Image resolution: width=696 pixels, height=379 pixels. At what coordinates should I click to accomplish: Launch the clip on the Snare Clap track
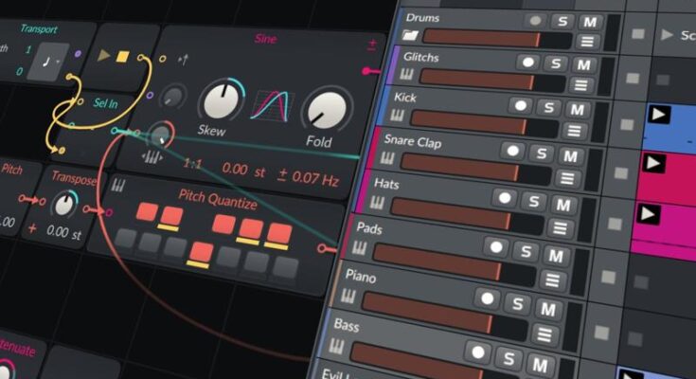(653, 163)
